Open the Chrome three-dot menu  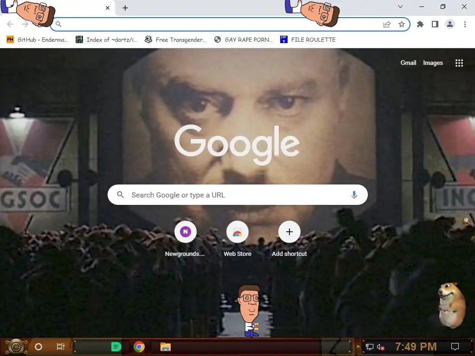point(465,24)
